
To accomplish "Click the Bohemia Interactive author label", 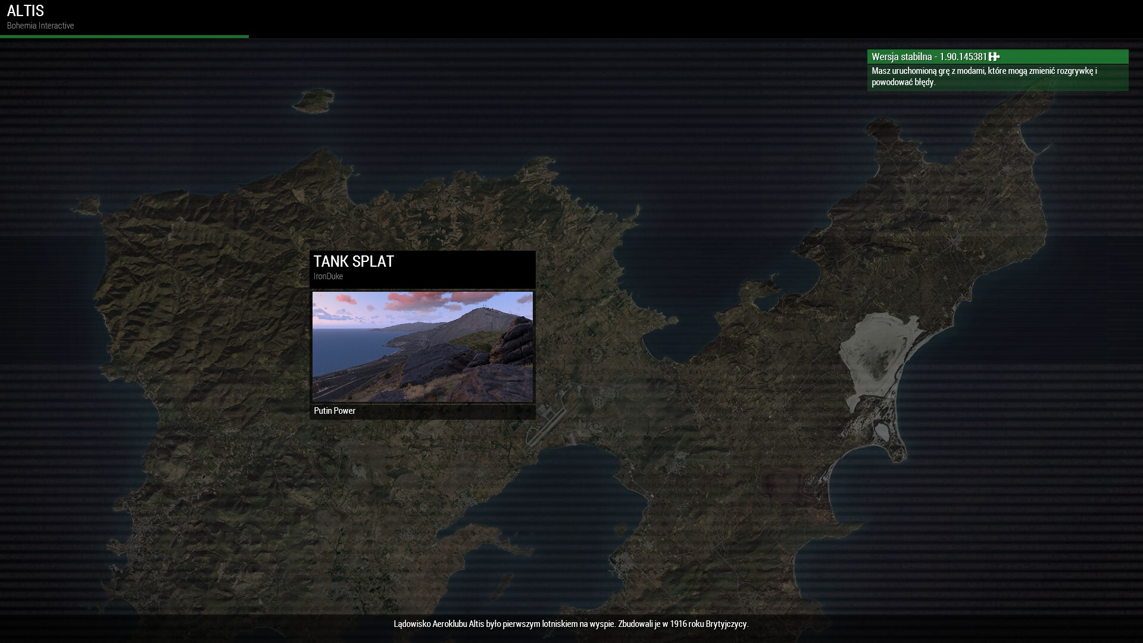I will [40, 26].
